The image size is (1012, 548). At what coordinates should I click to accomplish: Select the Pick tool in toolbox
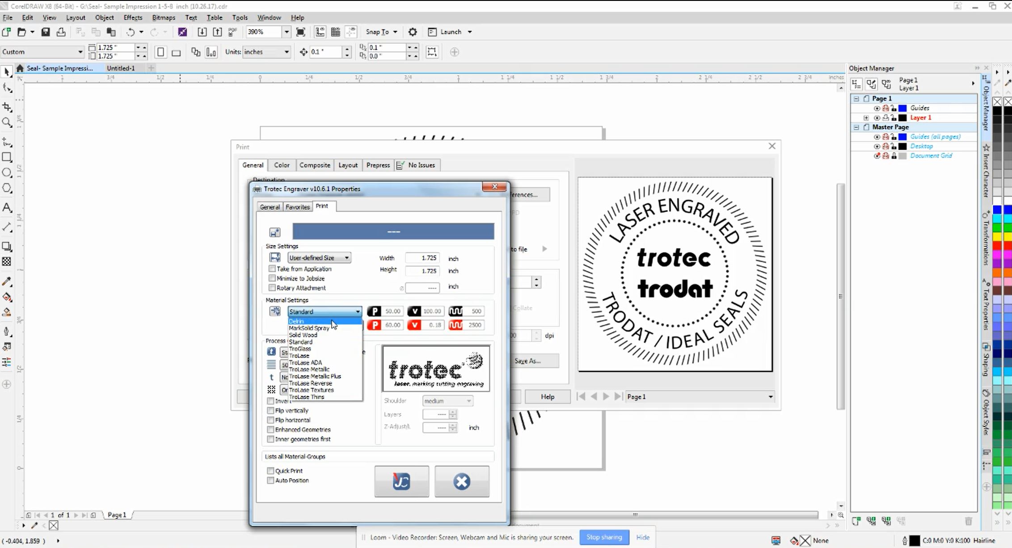point(7,72)
